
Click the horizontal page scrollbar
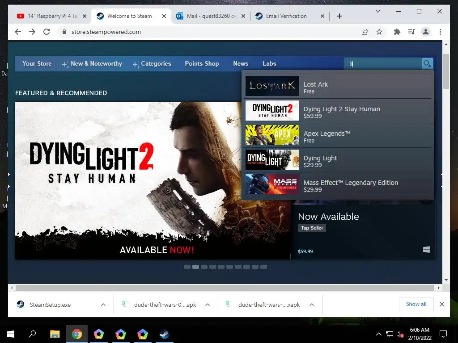coord(225,288)
